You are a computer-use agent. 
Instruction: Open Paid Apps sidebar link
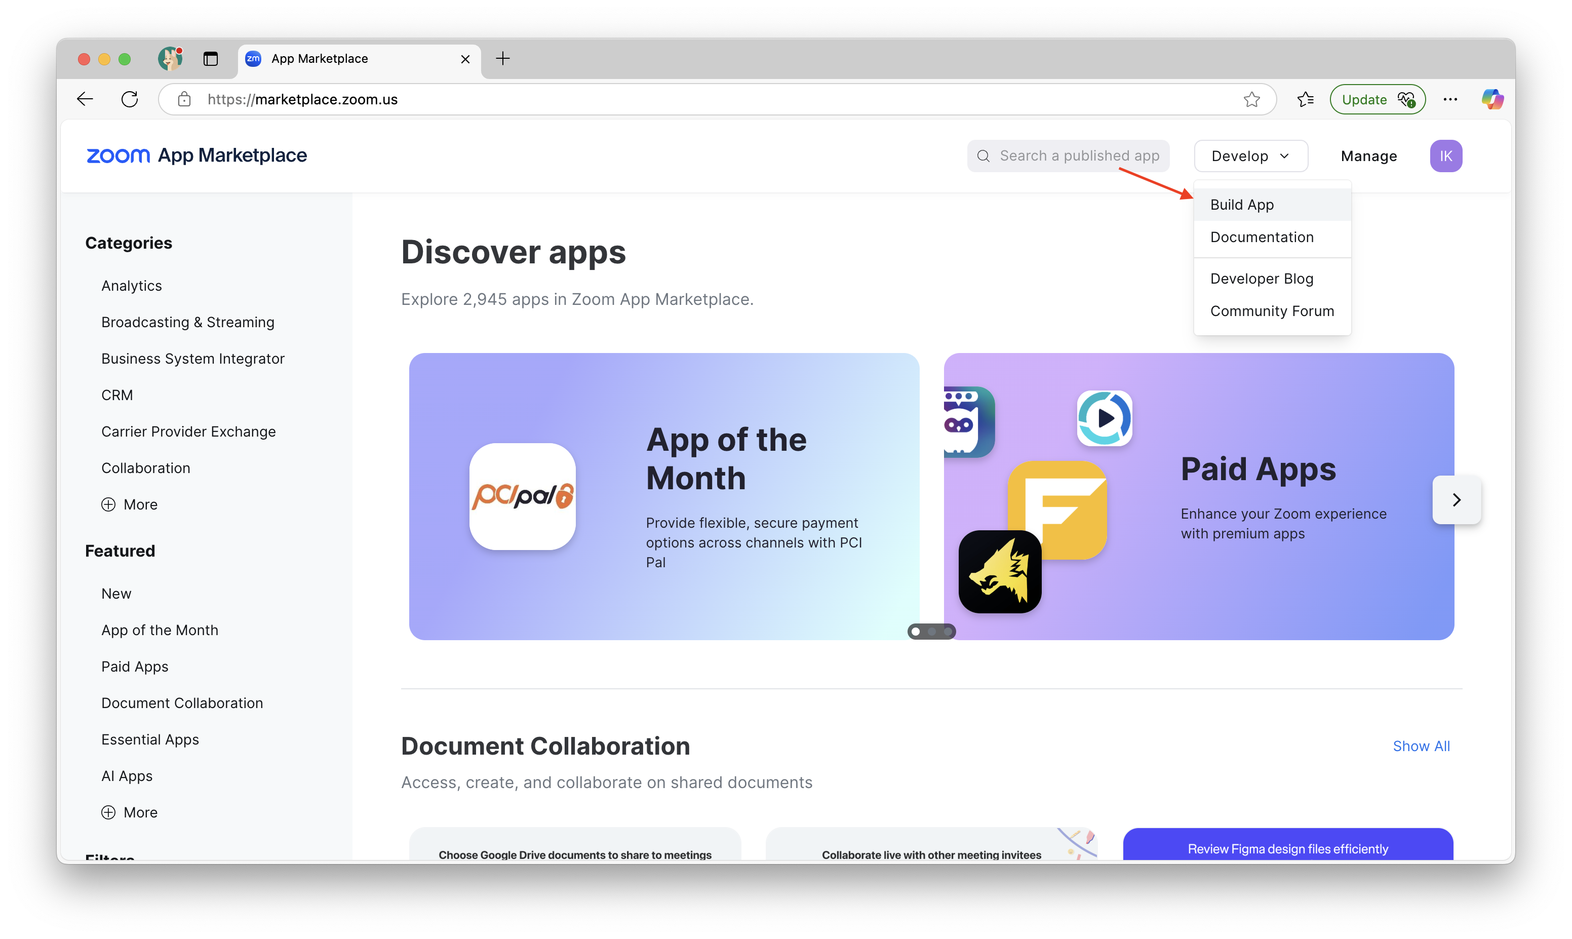(135, 667)
